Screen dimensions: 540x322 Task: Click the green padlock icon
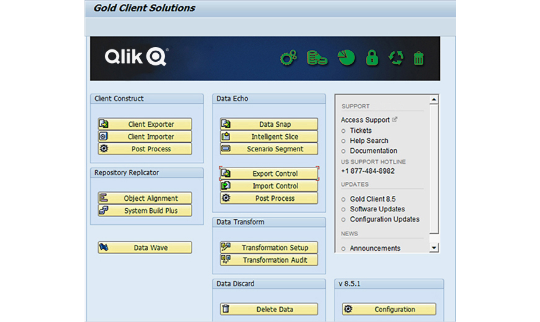pyautogui.click(x=372, y=58)
